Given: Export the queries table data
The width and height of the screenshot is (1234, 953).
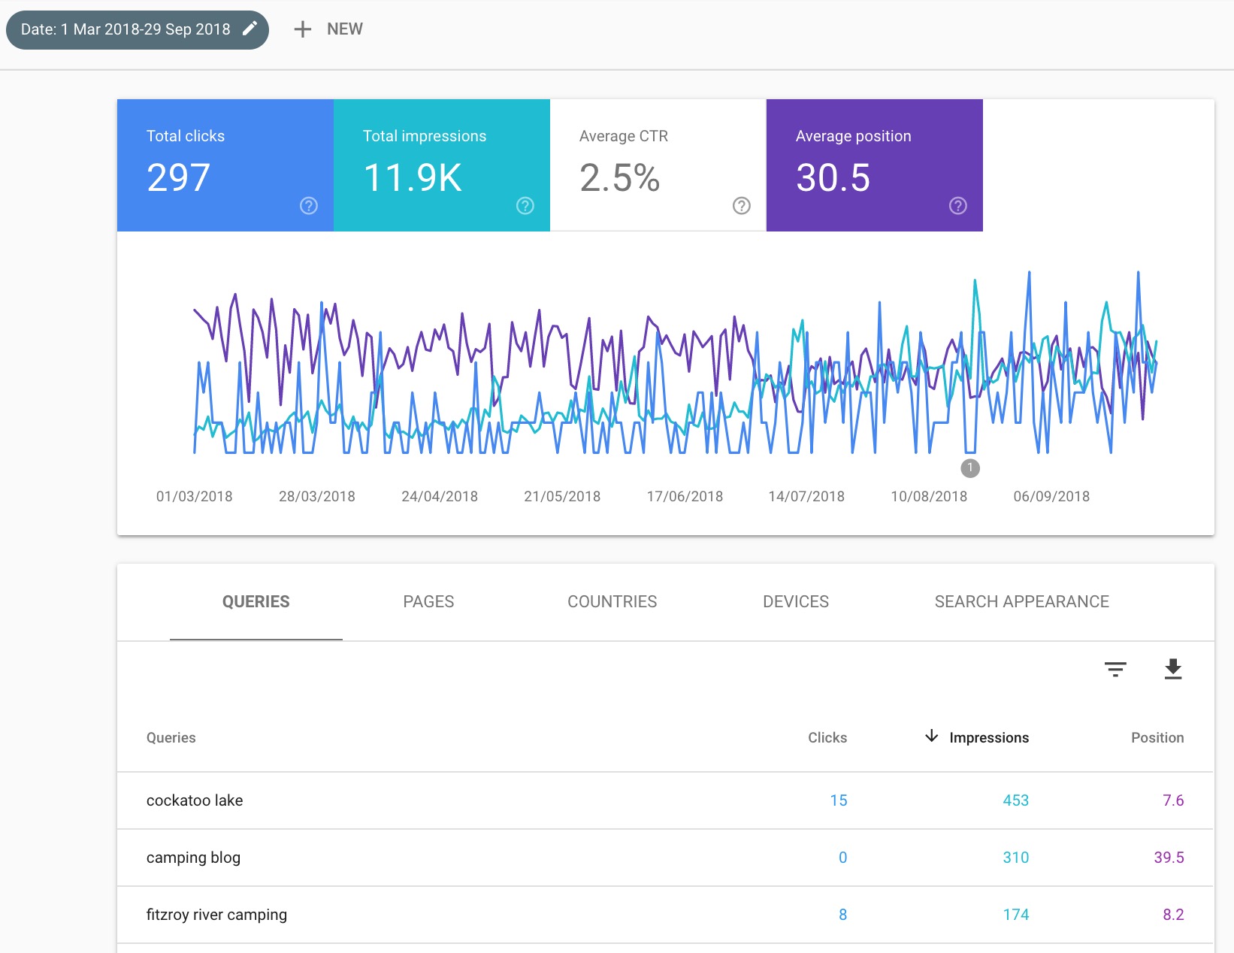Looking at the screenshot, I should pos(1172,668).
